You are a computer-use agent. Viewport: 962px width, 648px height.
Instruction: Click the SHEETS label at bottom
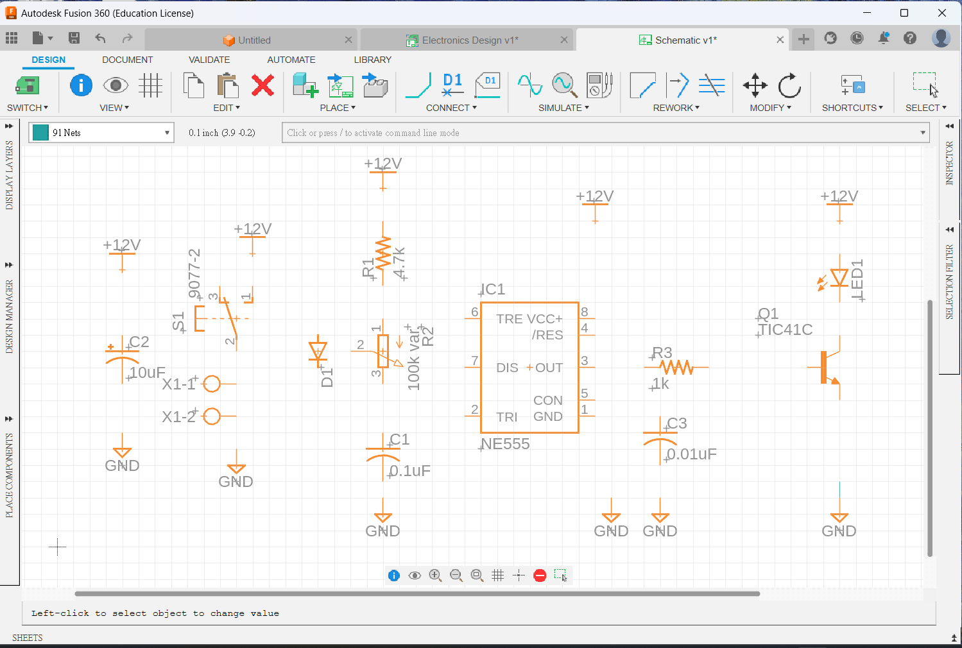(x=28, y=638)
